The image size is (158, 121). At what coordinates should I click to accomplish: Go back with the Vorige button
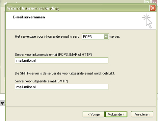93,114
